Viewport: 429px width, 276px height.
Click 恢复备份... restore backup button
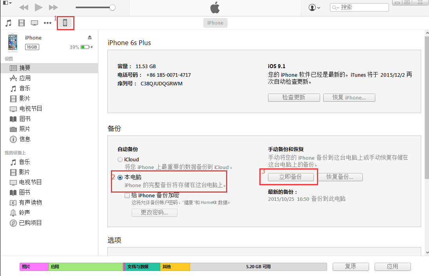pyautogui.click(x=340, y=177)
